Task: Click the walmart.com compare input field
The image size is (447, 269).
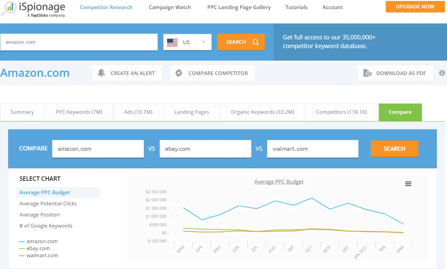Action: pyautogui.click(x=312, y=149)
